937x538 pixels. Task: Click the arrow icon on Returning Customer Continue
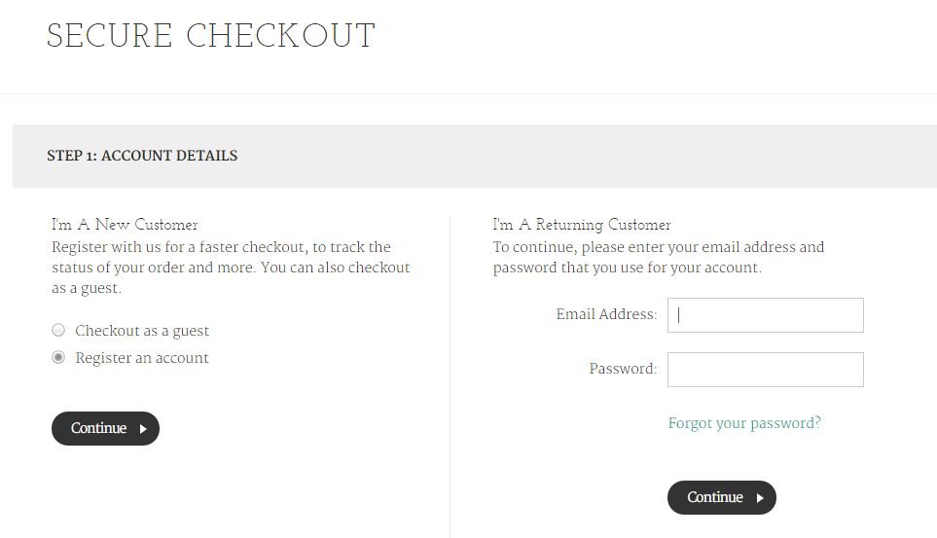point(760,498)
